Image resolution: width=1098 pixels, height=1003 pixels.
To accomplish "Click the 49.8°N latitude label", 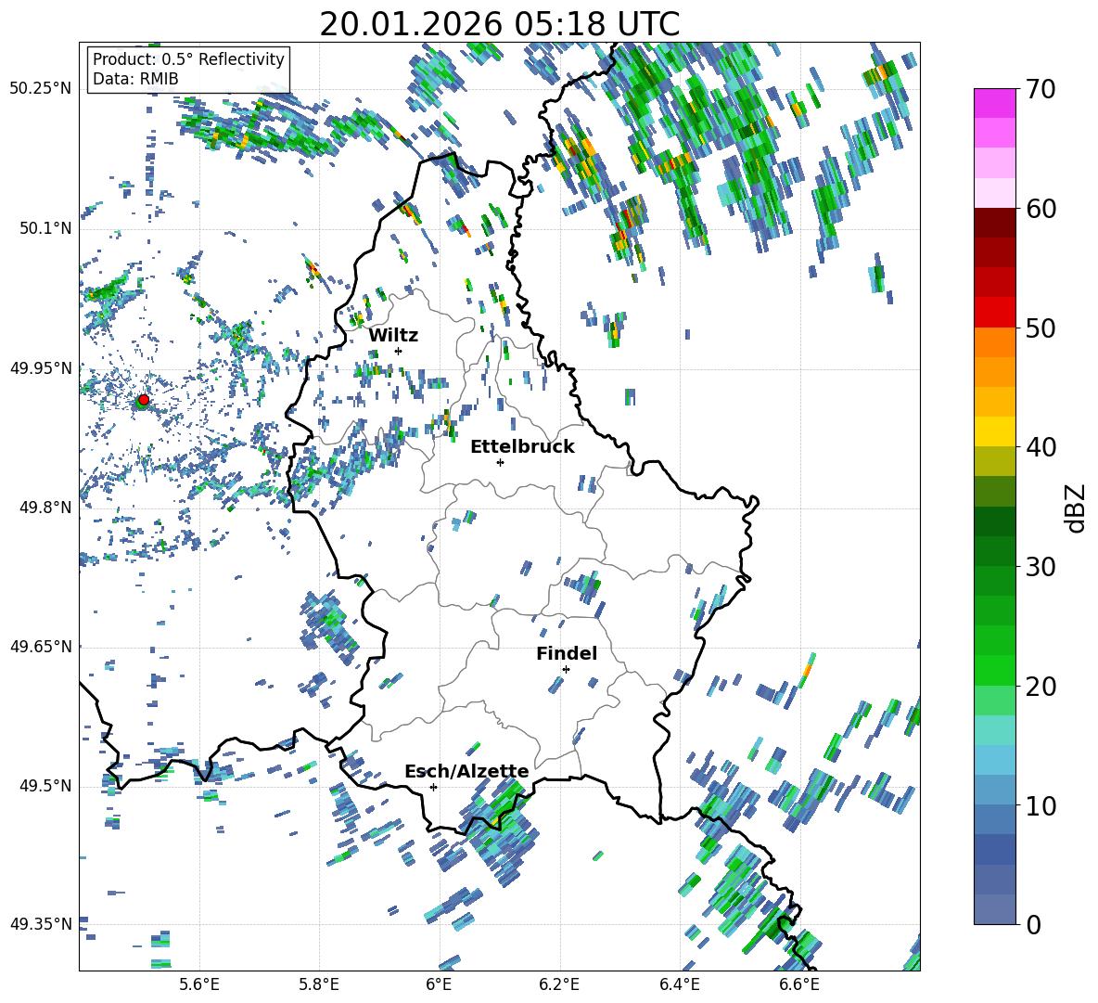I will [x=45, y=508].
